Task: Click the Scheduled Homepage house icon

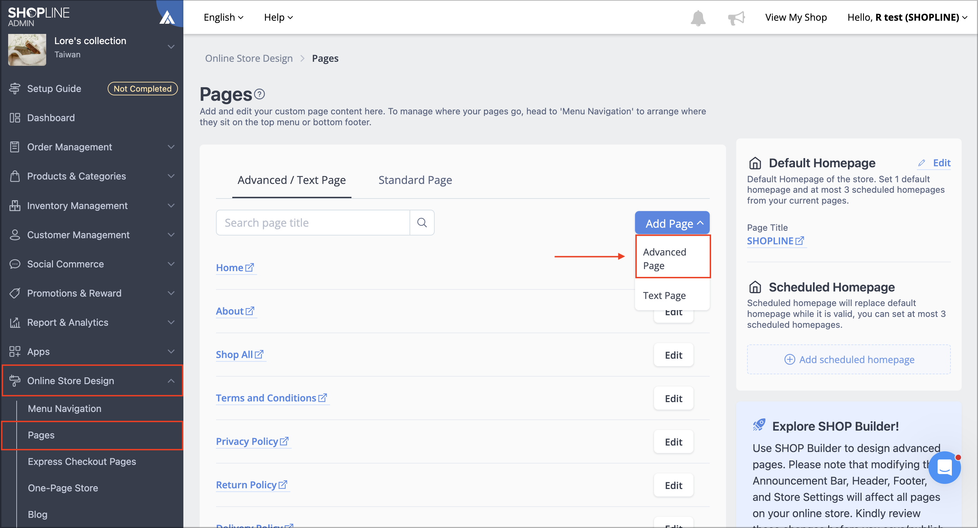Action: (755, 287)
